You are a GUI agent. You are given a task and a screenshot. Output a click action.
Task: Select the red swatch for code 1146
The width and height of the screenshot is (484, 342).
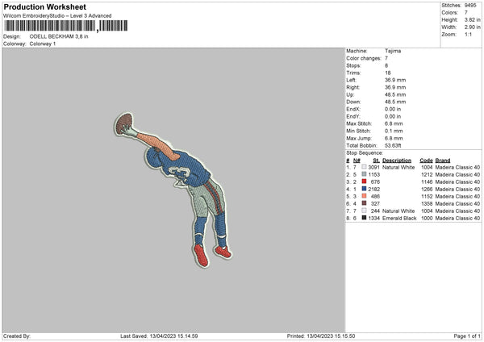point(364,181)
